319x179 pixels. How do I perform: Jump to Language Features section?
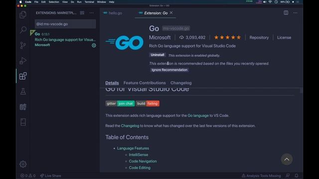(133, 148)
